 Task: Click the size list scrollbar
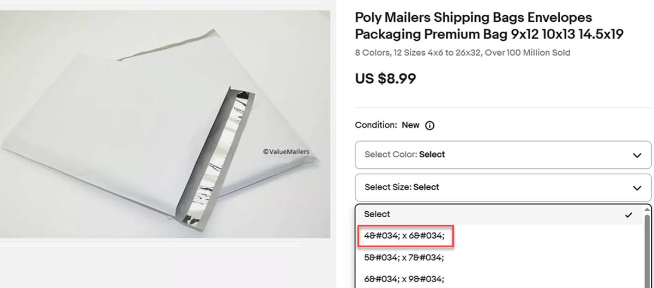click(648, 245)
